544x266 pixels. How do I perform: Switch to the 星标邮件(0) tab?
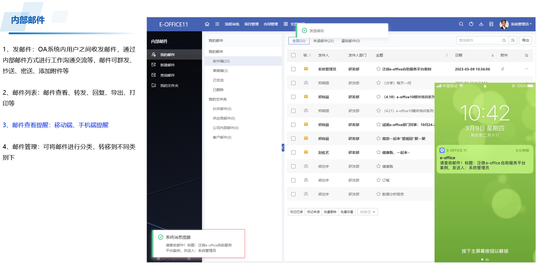click(x=350, y=41)
